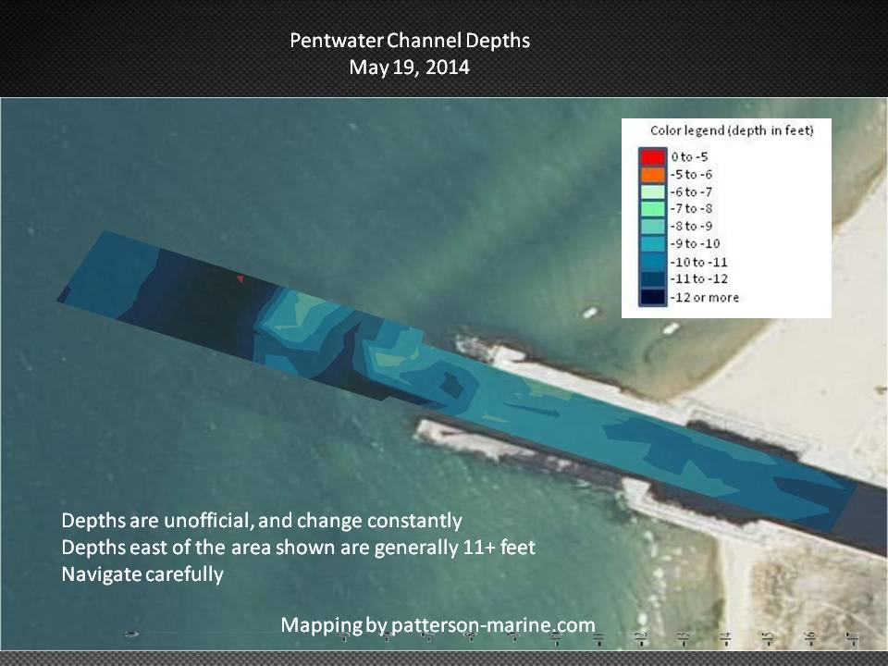Click the -10 to -11 blue swatch

[650, 262]
